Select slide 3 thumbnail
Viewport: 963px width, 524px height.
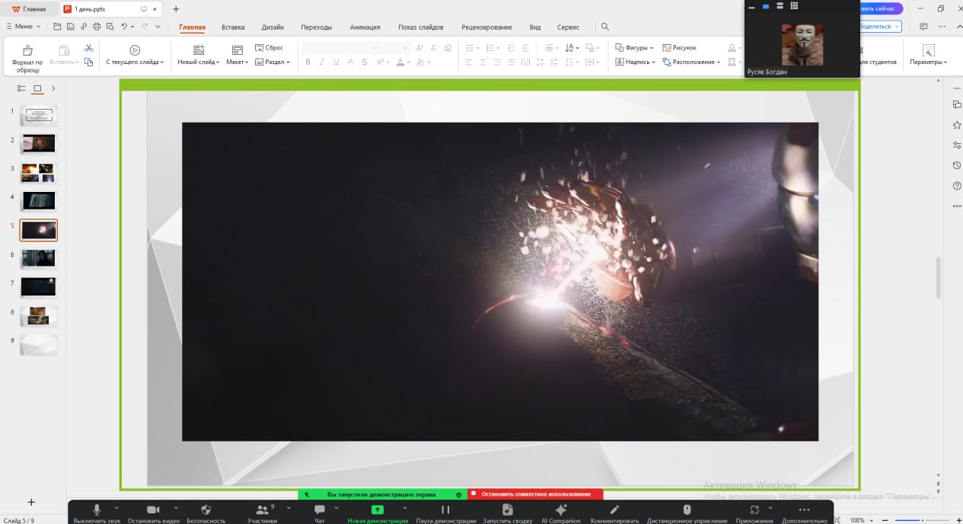[39, 173]
